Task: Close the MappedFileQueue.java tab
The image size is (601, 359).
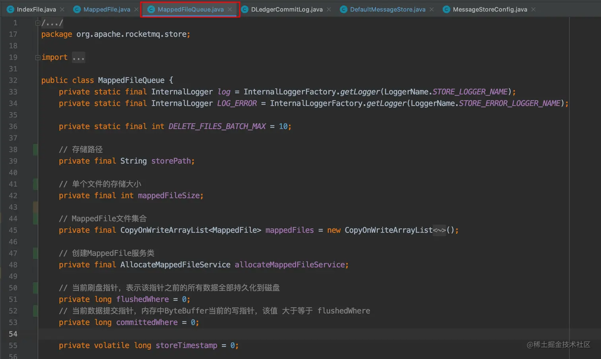Action: pyautogui.click(x=230, y=10)
